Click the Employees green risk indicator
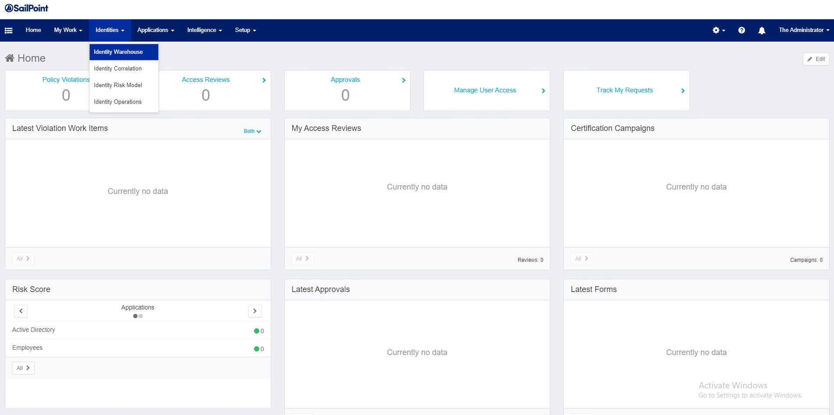The width and height of the screenshot is (834, 415). click(x=257, y=349)
